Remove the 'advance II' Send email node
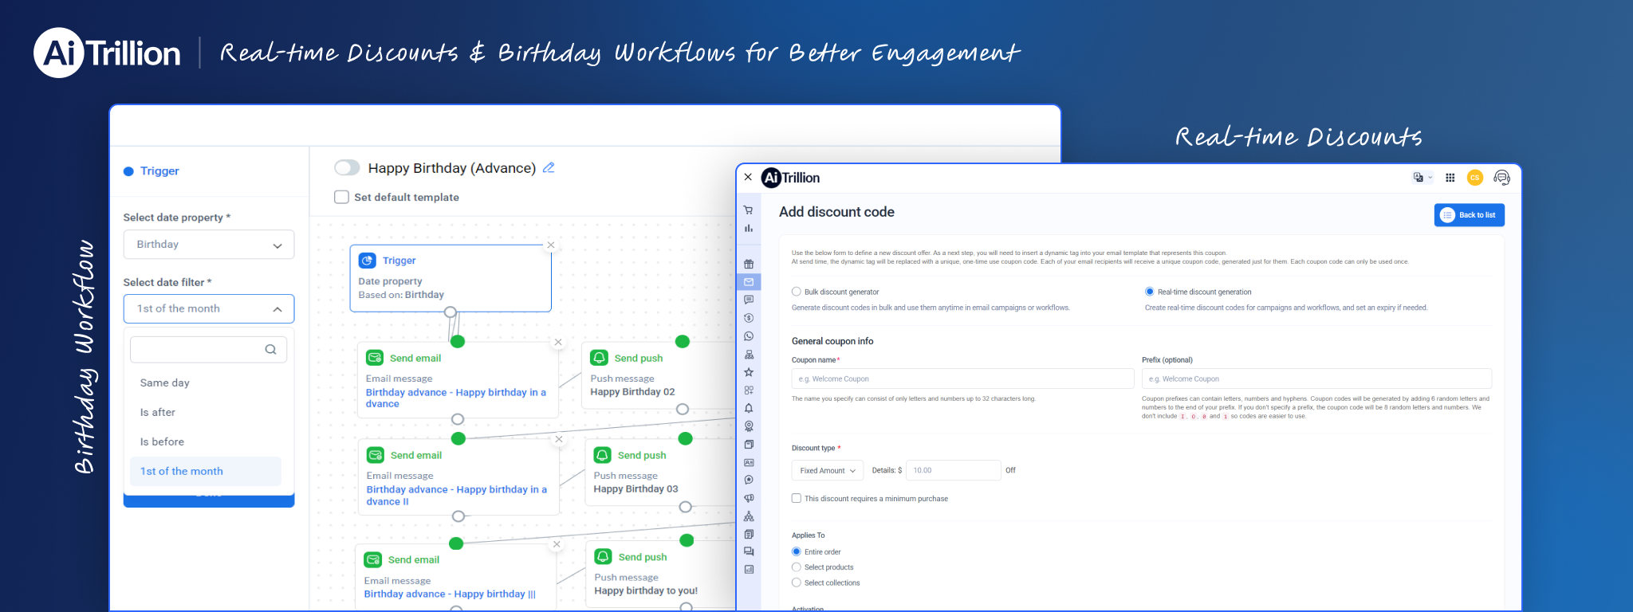Screen dimensions: 1633x612 559,439
